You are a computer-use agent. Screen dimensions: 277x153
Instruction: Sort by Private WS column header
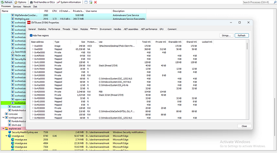tap(159, 42)
